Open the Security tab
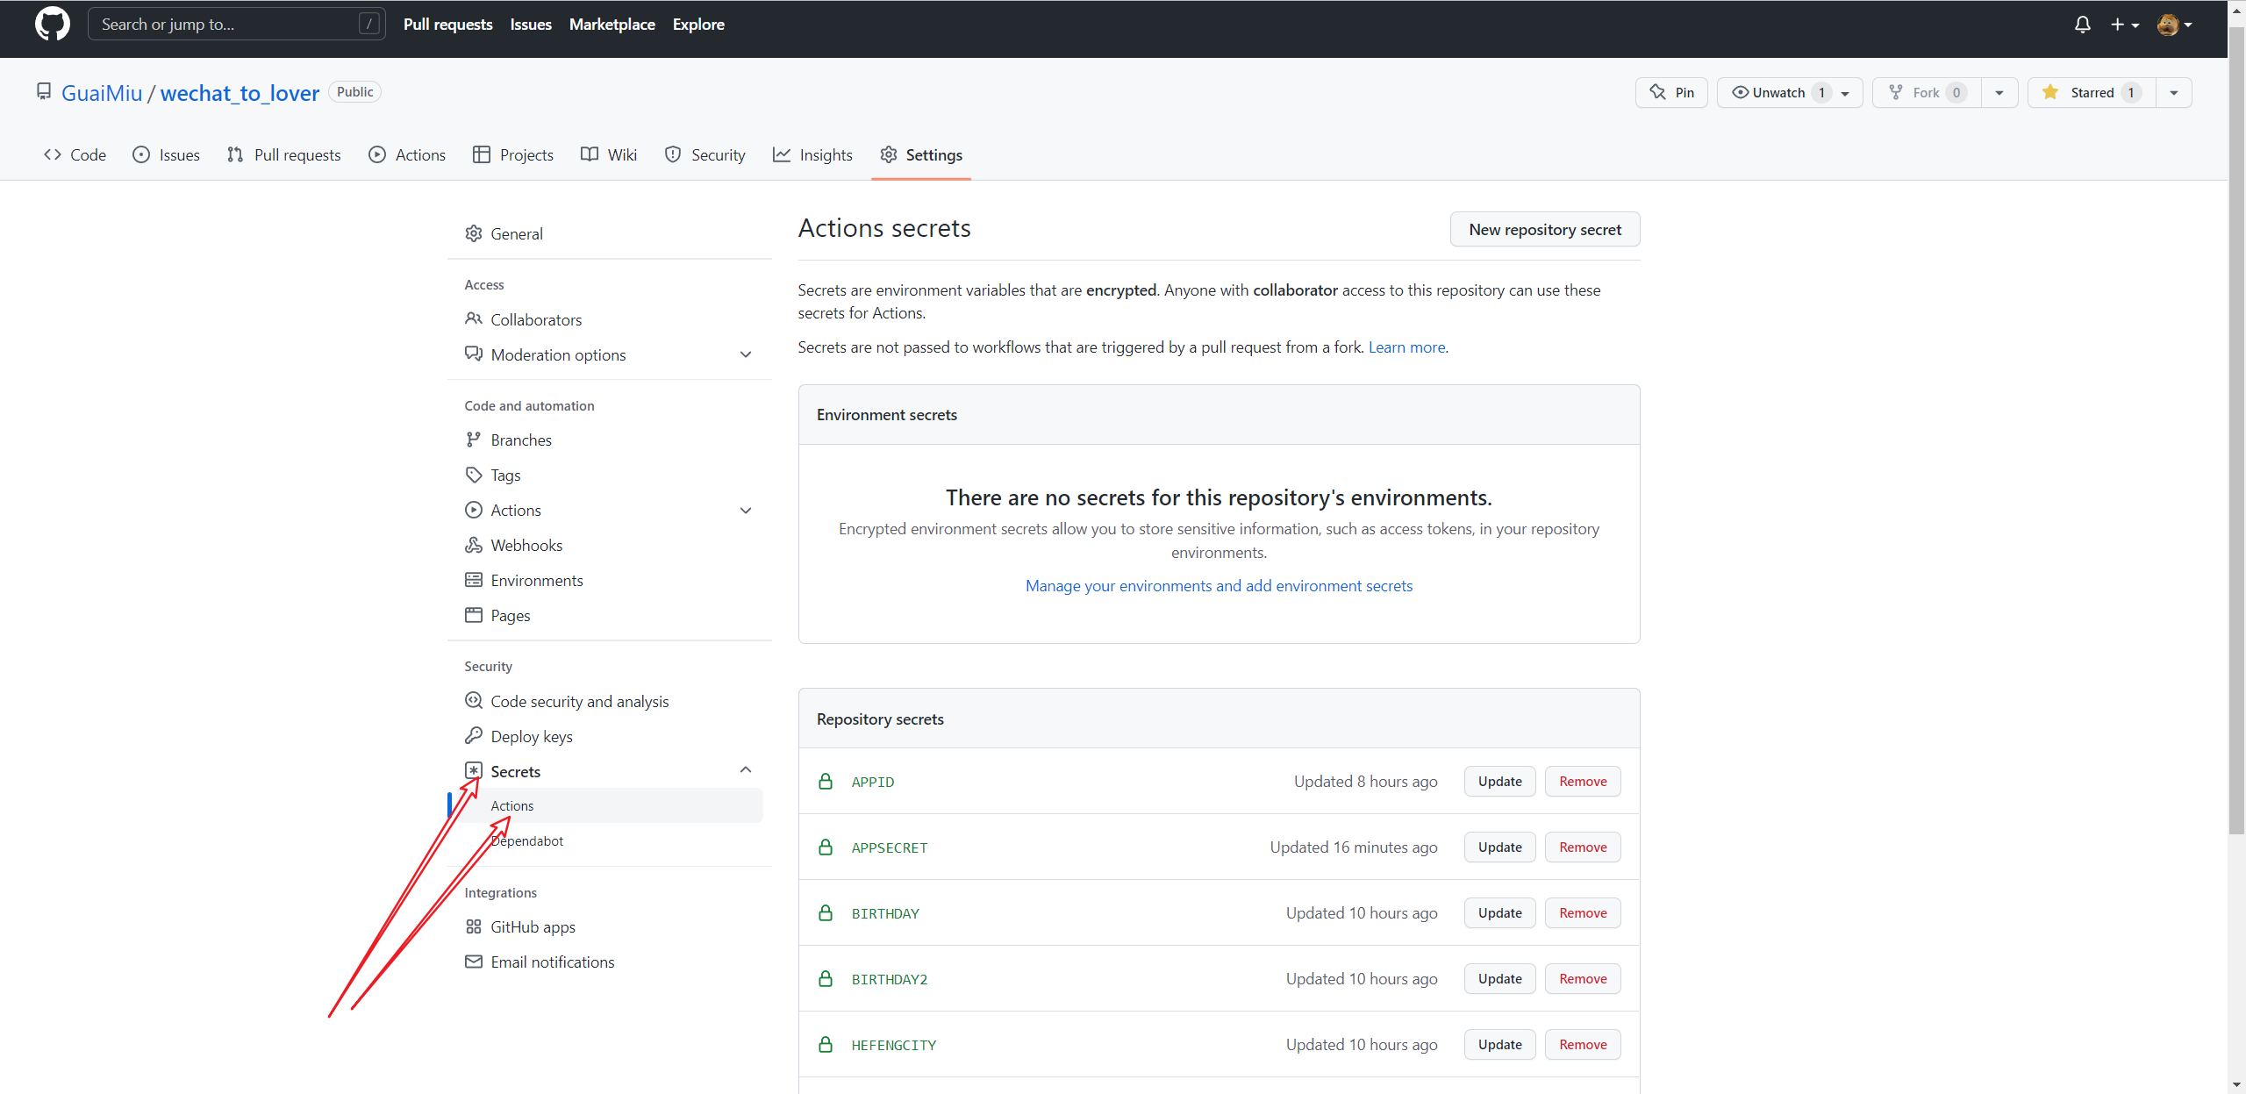Image resolution: width=2246 pixels, height=1094 pixels. 705,154
